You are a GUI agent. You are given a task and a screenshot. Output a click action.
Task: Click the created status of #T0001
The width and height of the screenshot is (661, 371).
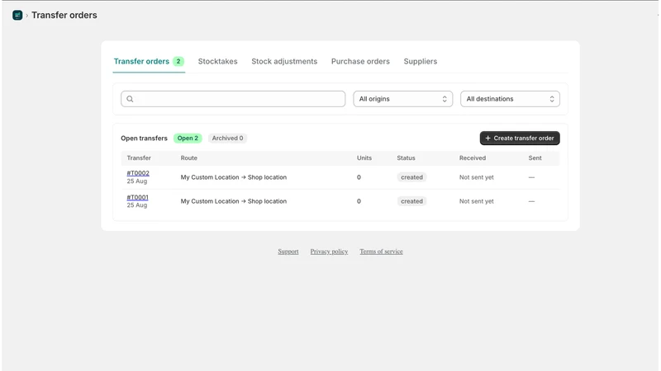411,201
